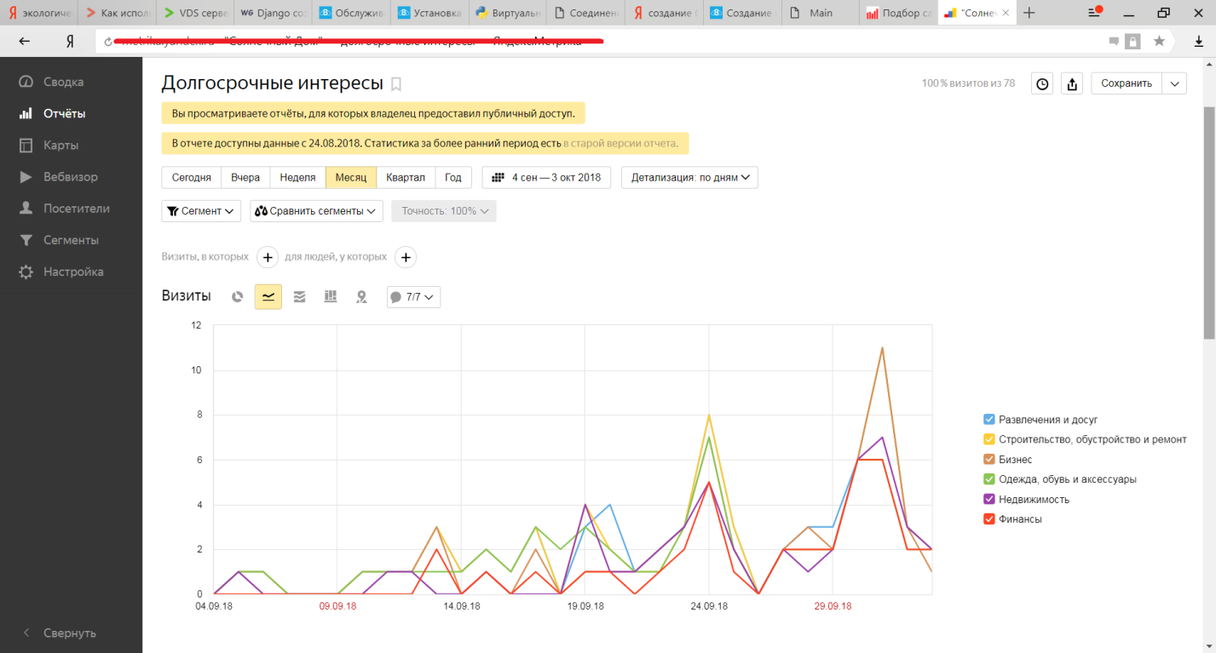This screenshot has width=1216, height=653.
Task: Select the Квартал period tab
Action: point(406,177)
